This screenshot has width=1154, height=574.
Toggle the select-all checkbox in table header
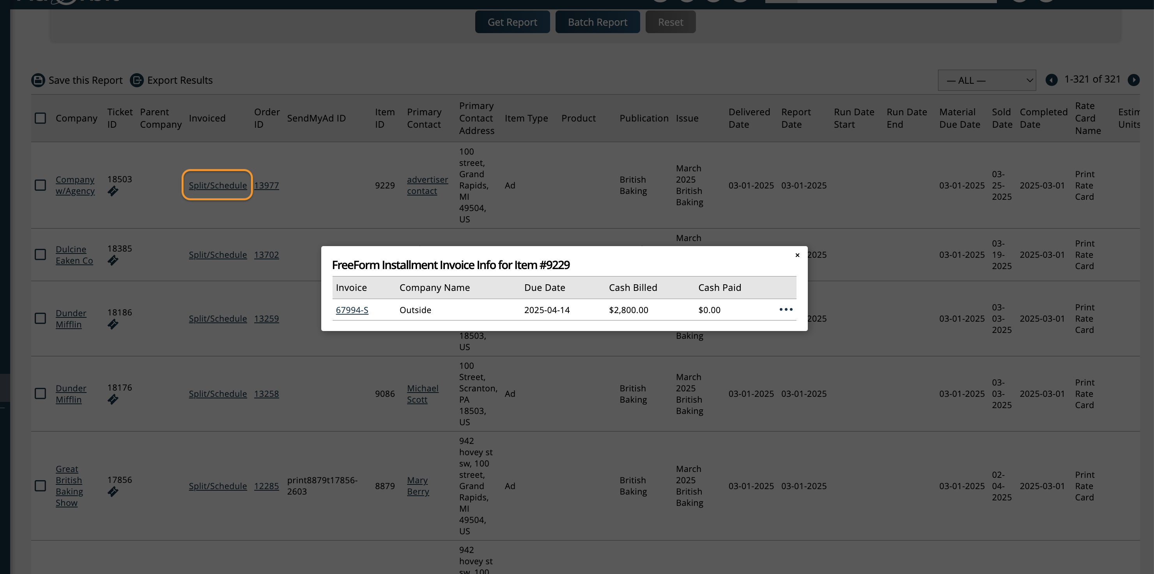[x=40, y=118]
